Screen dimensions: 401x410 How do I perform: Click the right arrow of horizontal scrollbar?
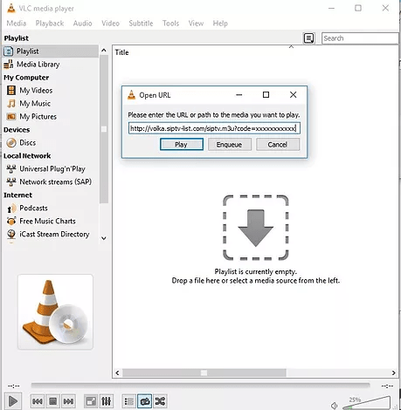point(394,372)
